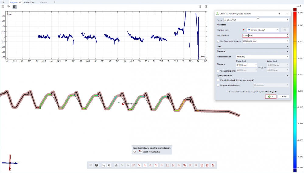
Task: Click the highlighted third diagram toolbar icon
Action: click(15, 6)
